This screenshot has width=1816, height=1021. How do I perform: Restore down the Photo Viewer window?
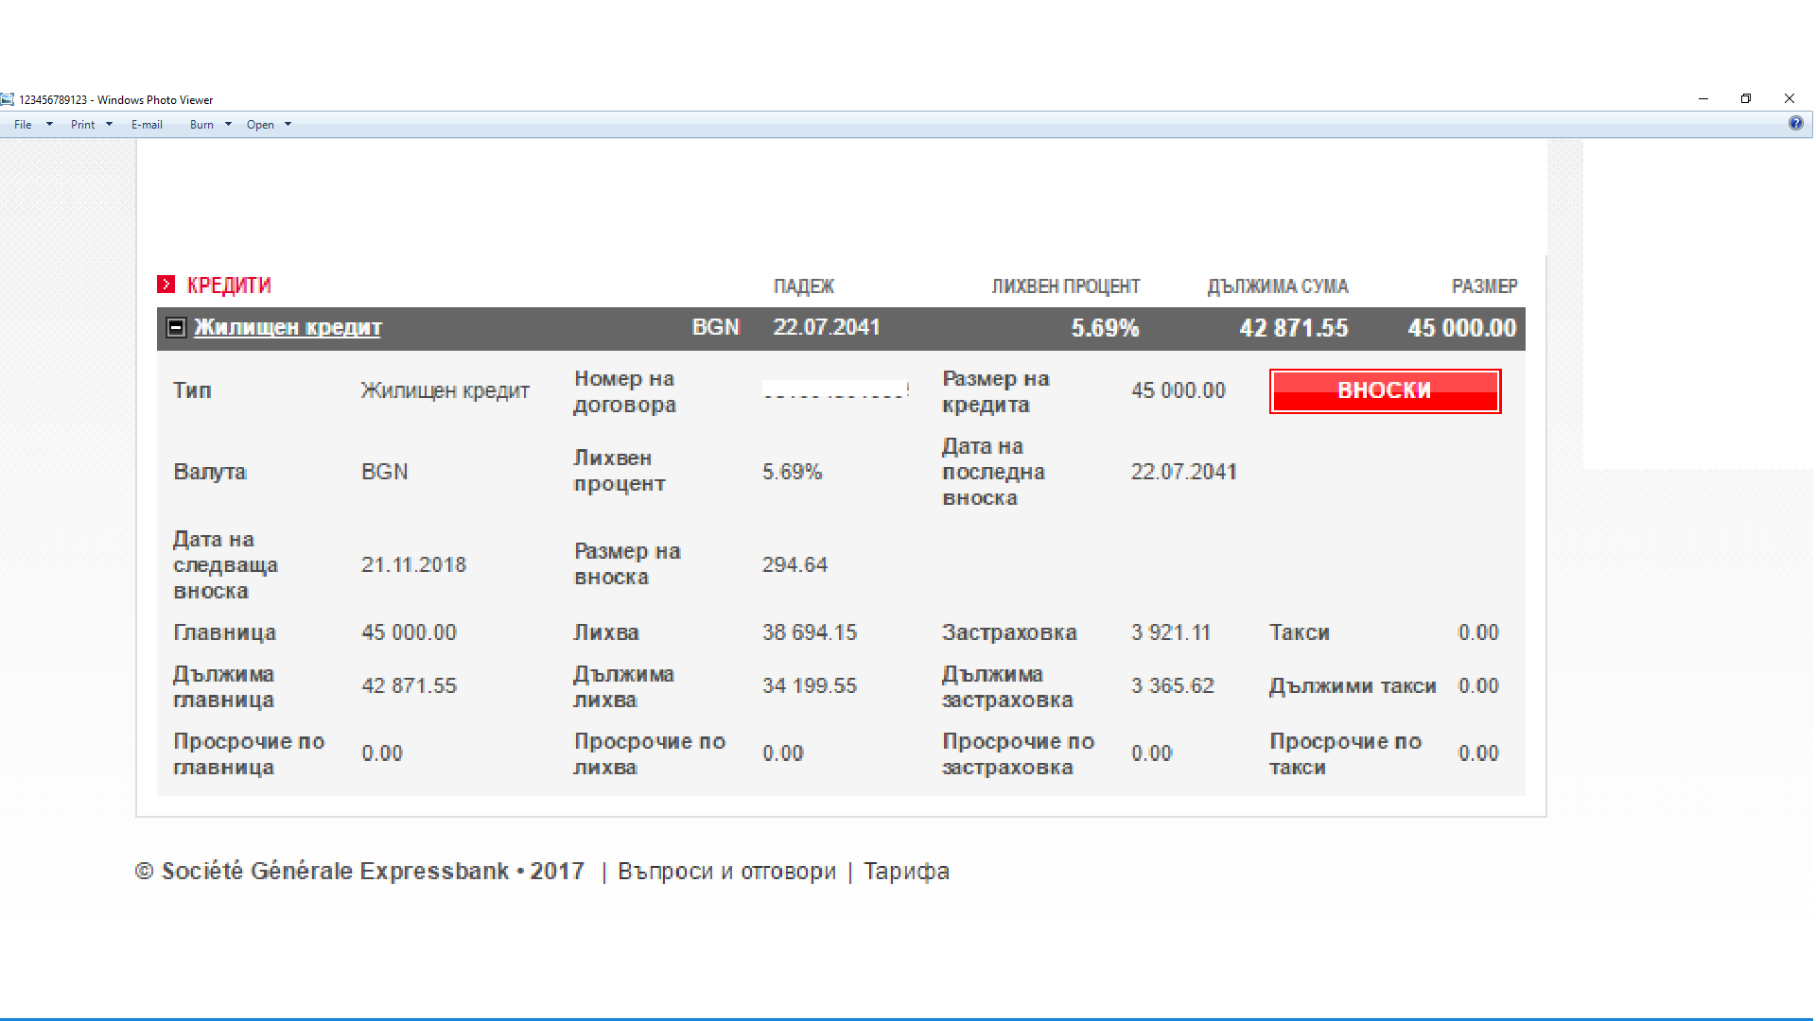coord(1746,98)
